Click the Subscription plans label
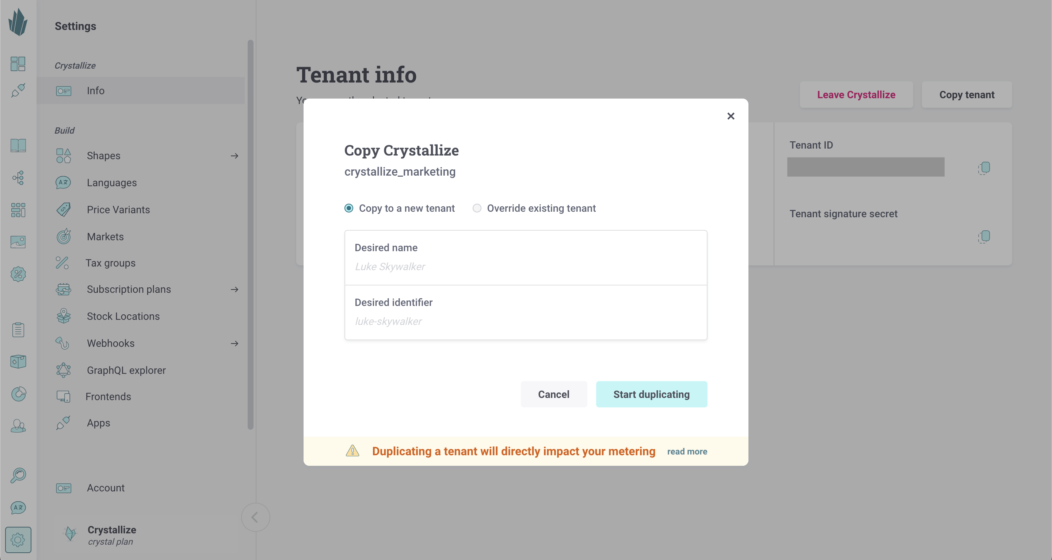This screenshot has width=1052, height=560. [129, 289]
